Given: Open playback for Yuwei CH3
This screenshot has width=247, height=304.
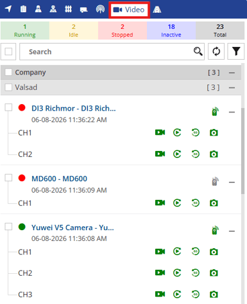Looking at the screenshot, I should pyautogui.click(x=177, y=294).
